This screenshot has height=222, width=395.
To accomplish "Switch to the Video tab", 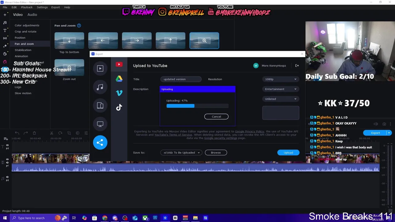I will click(18, 14).
